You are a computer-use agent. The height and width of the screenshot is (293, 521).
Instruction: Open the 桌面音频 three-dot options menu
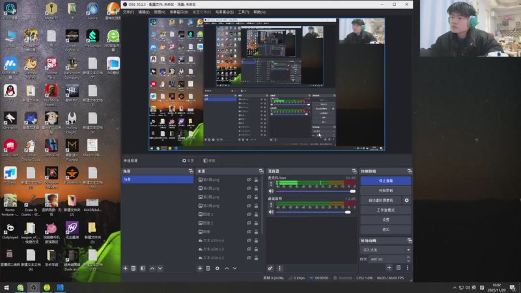(x=271, y=204)
